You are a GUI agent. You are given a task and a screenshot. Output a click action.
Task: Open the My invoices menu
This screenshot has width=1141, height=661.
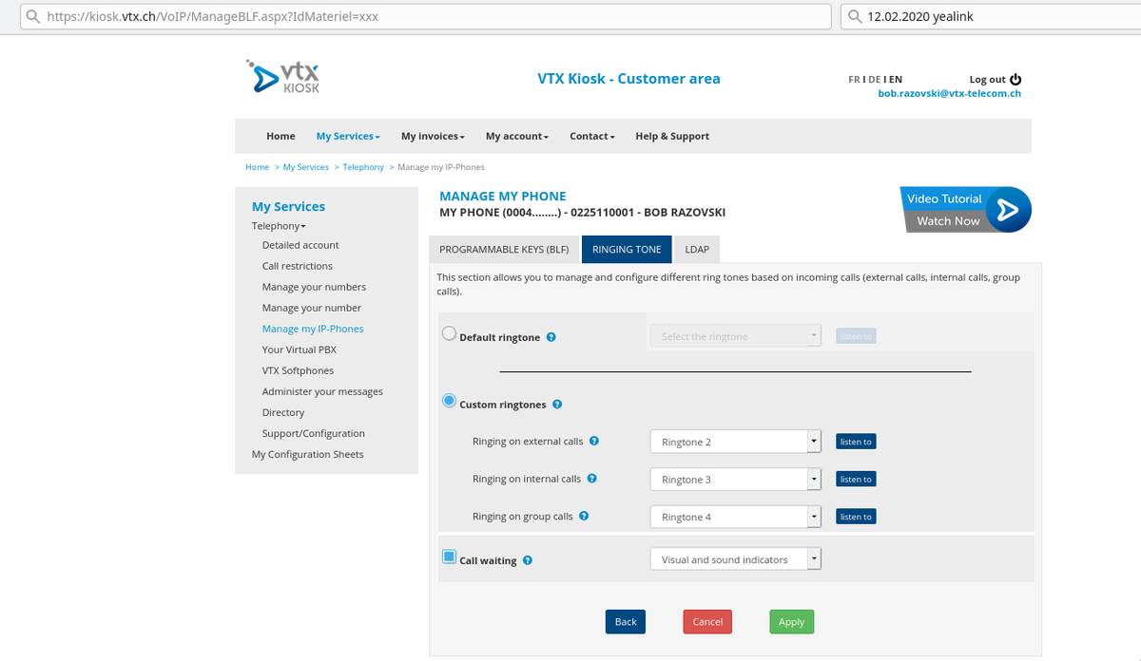click(433, 136)
